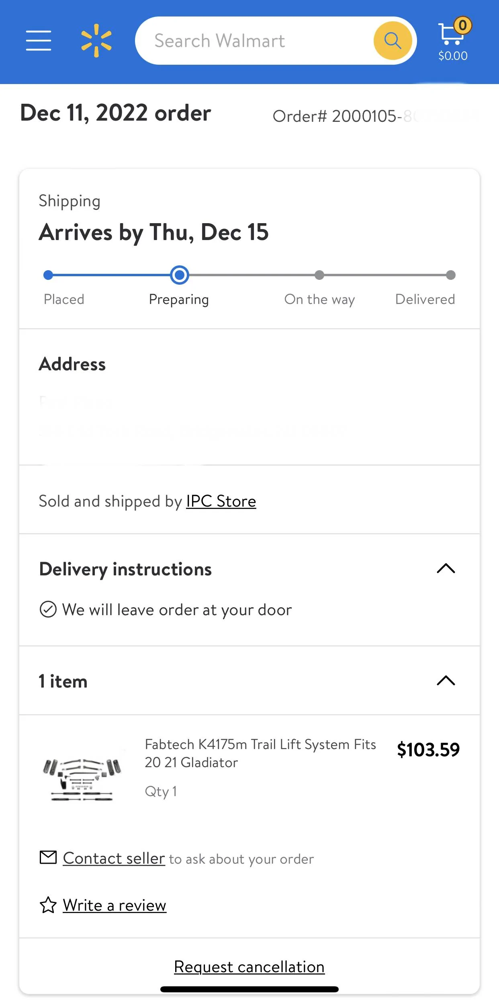Select the Delivered step dot
The width and height of the screenshot is (499, 1002).
[451, 275]
